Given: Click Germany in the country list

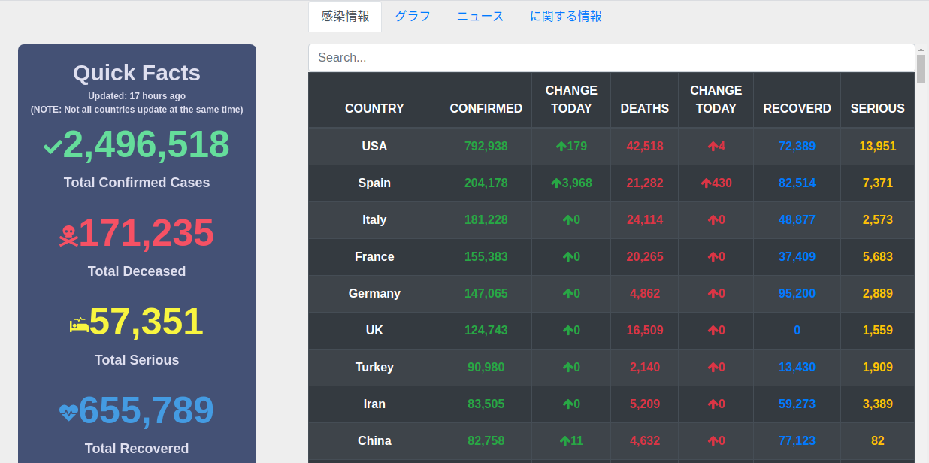Looking at the screenshot, I should (374, 293).
